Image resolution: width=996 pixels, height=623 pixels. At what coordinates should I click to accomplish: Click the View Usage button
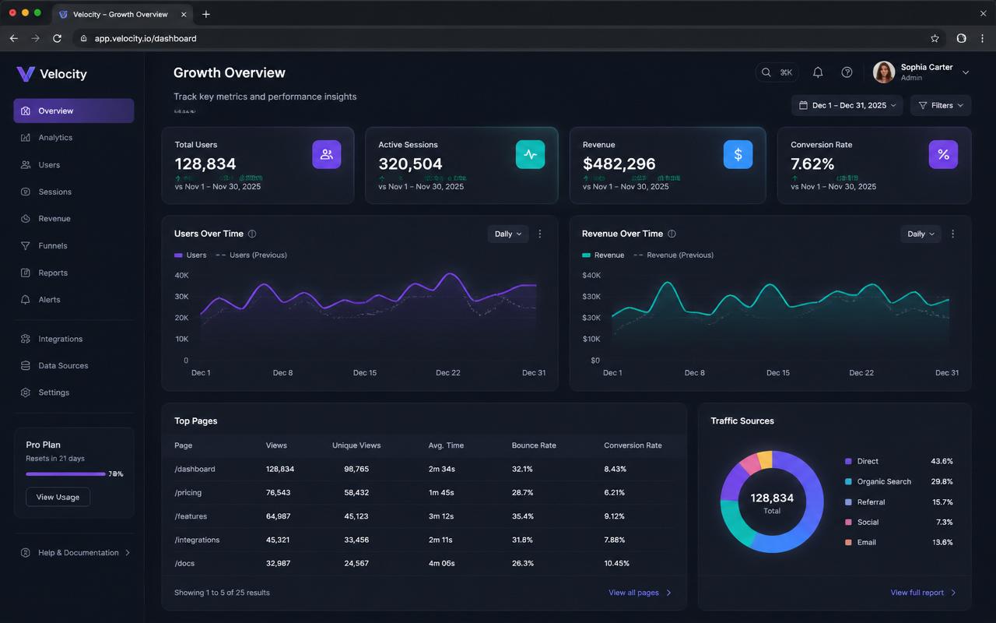tap(58, 497)
